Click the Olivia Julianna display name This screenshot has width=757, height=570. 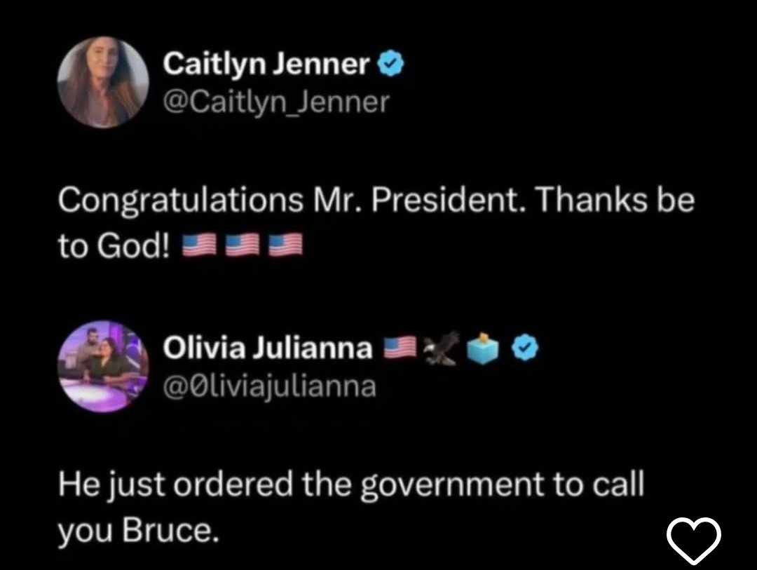pos(267,348)
